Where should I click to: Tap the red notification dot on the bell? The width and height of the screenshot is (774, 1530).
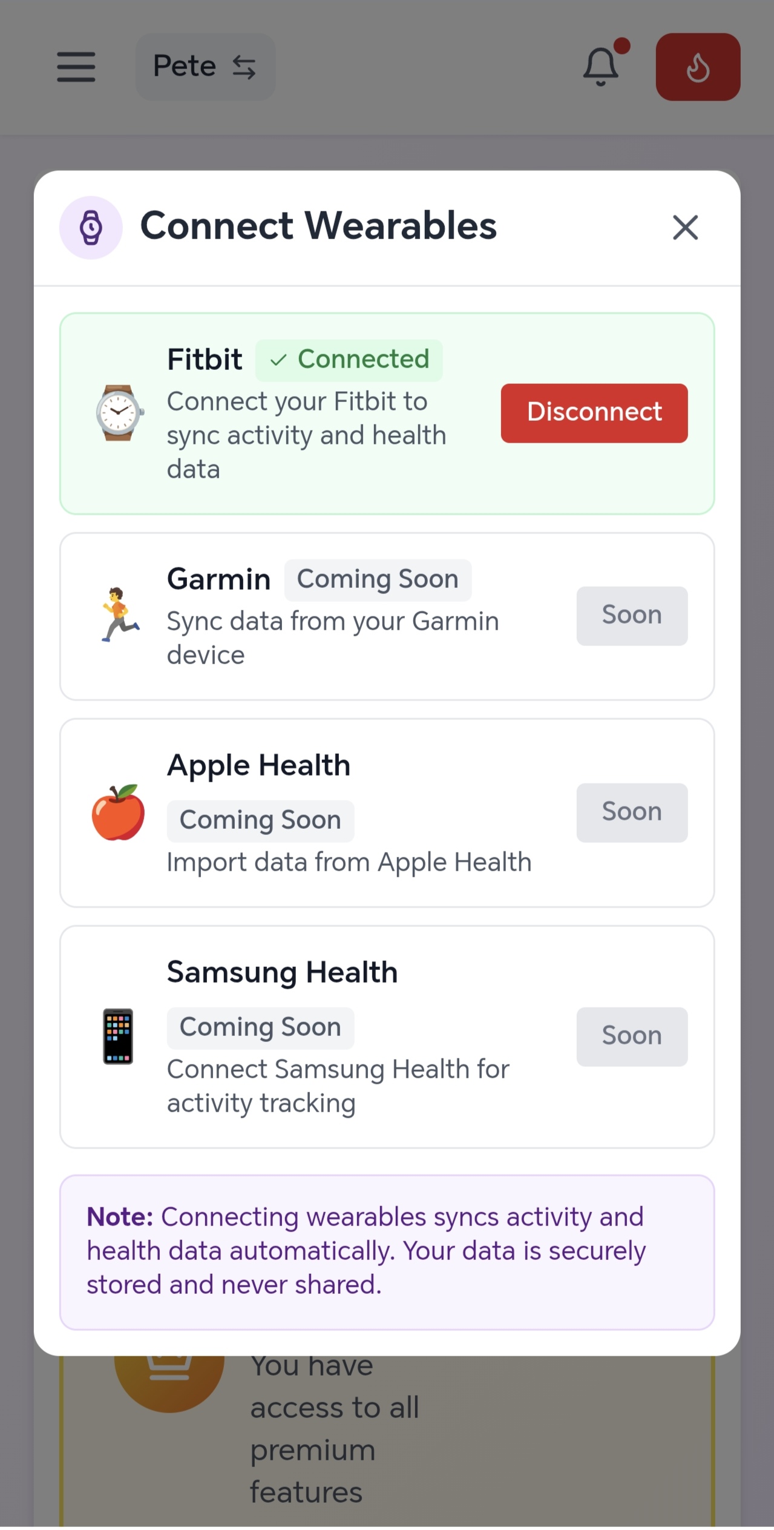pos(622,44)
